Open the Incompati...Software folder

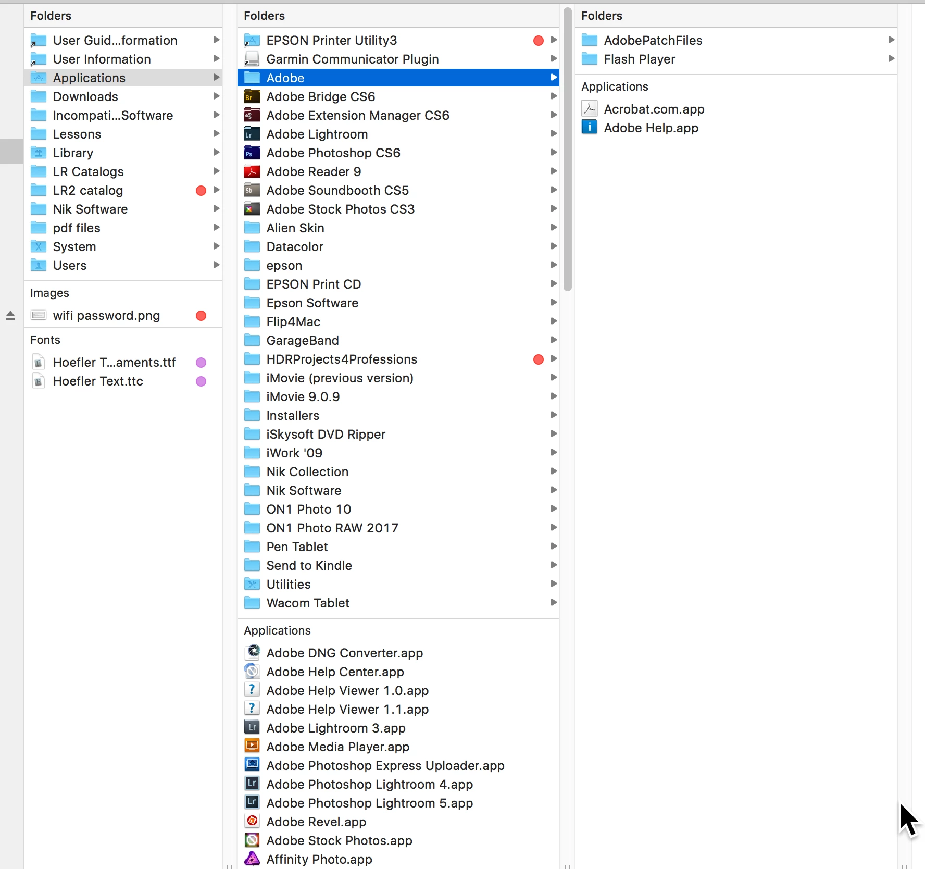coord(123,115)
